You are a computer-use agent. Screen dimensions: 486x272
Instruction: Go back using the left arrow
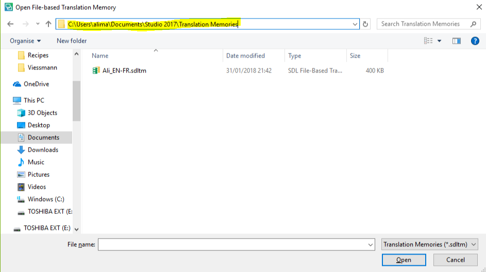pos(10,24)
